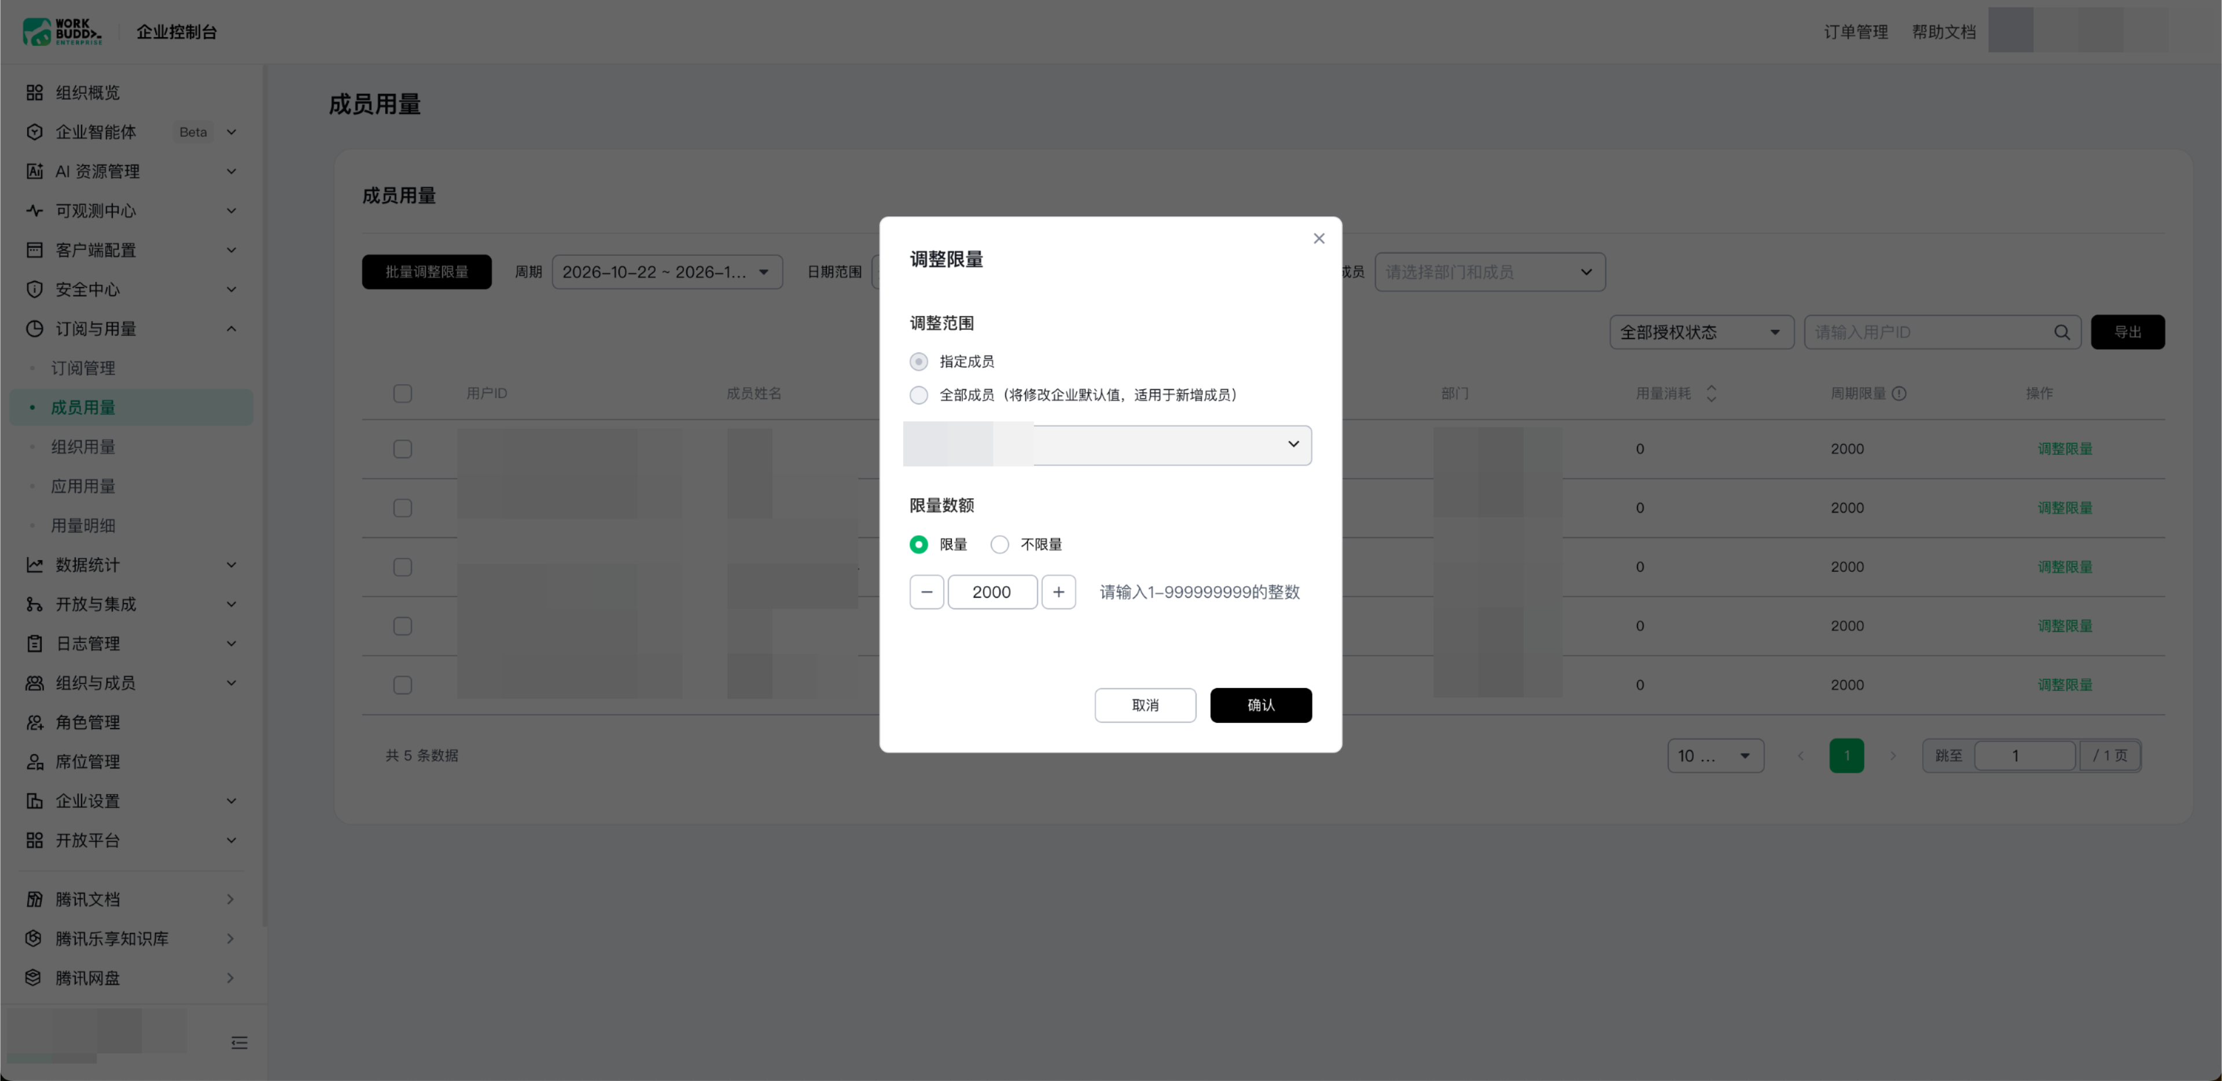Open the 全部授权状态 dropdown
The width and height of the screenshot is (2222, 1081).
pyautogui.click(x=1701, y=332)
